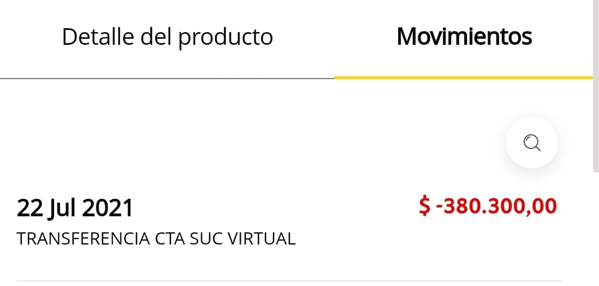This screenshot has height=286, width=599.
Task: Click the yellow underline below Movimientos
Action: (x=464, y=77)
